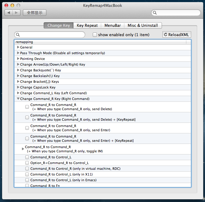Collapse Change Command_R Key group
Screen dimensions: 205x202
18,99
